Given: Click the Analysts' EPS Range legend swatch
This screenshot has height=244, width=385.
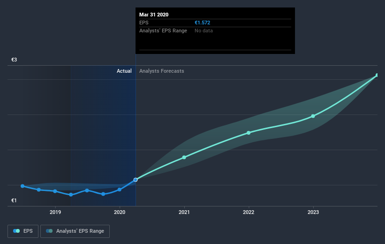Looking at the screenshot, I should coord(49,231).
